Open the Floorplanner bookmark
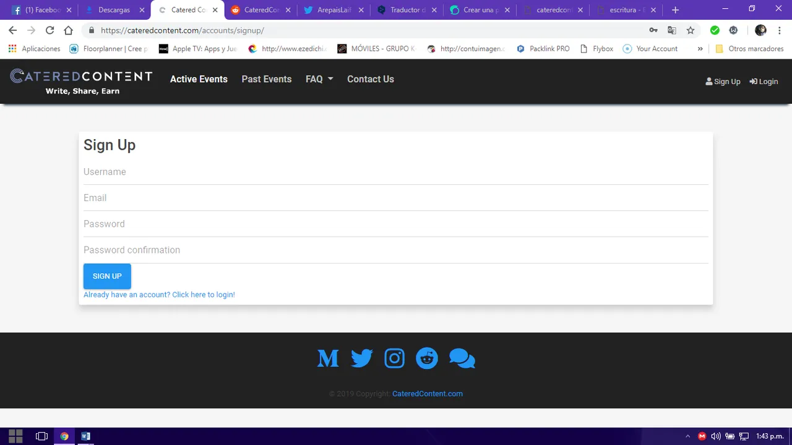792x445 pixels. [x=108, y=49]
